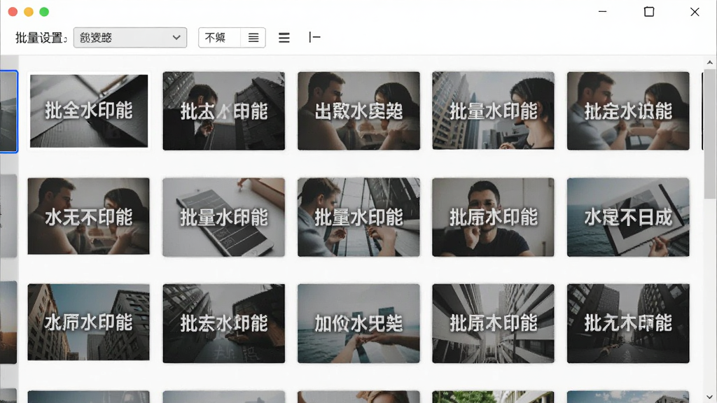The width and height of the screenshot is (717, 403).
Task: Select the '批去水印能' thumbnail
Action: pos(223,323)
